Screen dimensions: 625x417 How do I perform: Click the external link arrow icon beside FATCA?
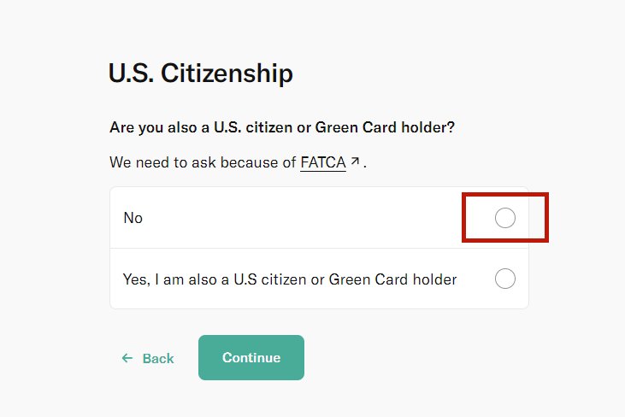[355, 160]
